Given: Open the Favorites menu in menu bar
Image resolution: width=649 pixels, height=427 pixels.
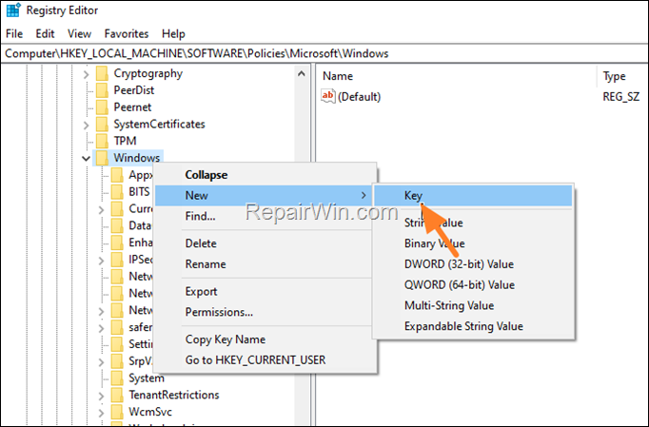Looking at the screenshot, I should tap(127, 33).
